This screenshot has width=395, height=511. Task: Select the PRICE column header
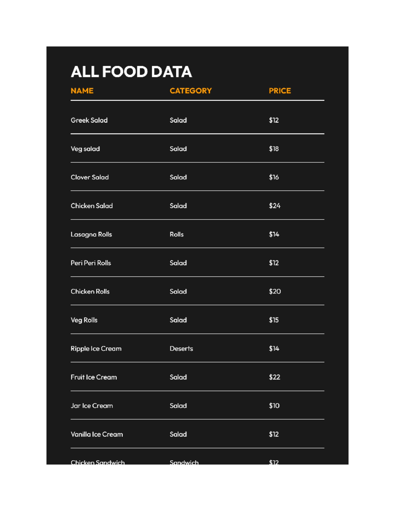(280, 91)
